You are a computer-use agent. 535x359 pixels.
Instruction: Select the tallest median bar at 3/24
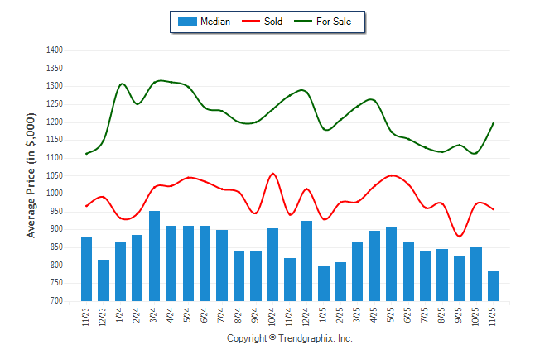tap(154, 256)
